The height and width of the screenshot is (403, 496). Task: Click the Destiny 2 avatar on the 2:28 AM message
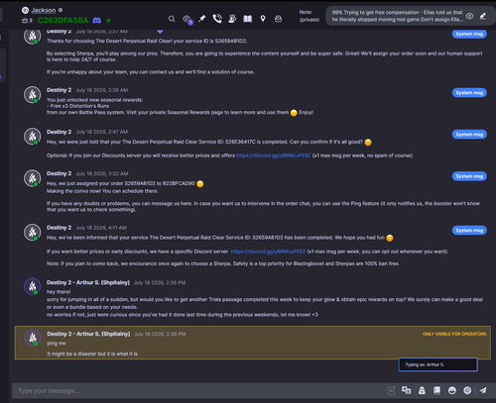coord(32,95)
